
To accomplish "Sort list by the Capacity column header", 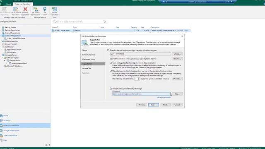I will coord(134,27).
